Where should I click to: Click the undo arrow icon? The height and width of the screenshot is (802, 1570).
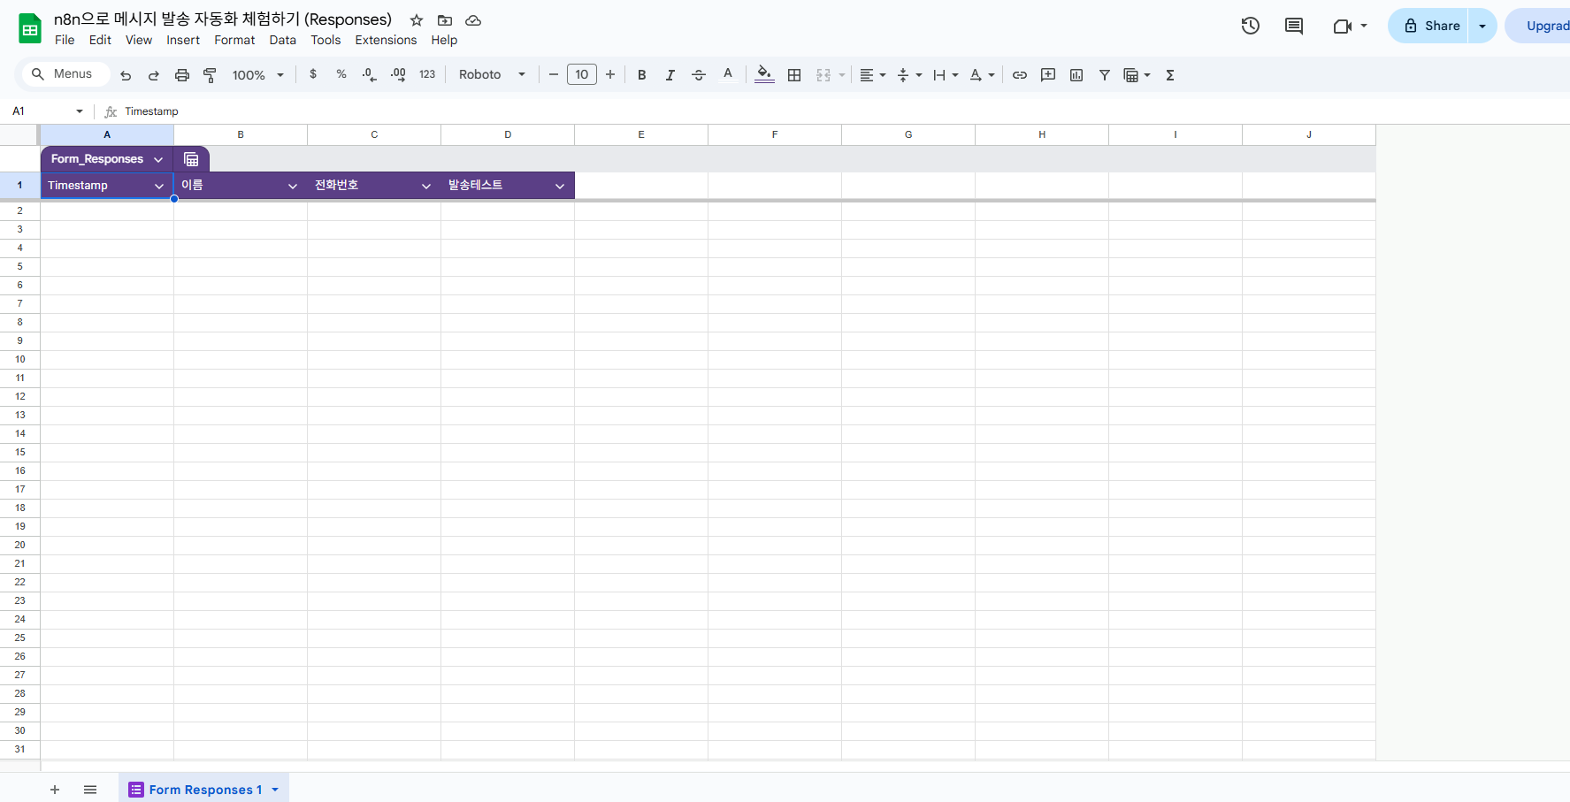point(126,75)
